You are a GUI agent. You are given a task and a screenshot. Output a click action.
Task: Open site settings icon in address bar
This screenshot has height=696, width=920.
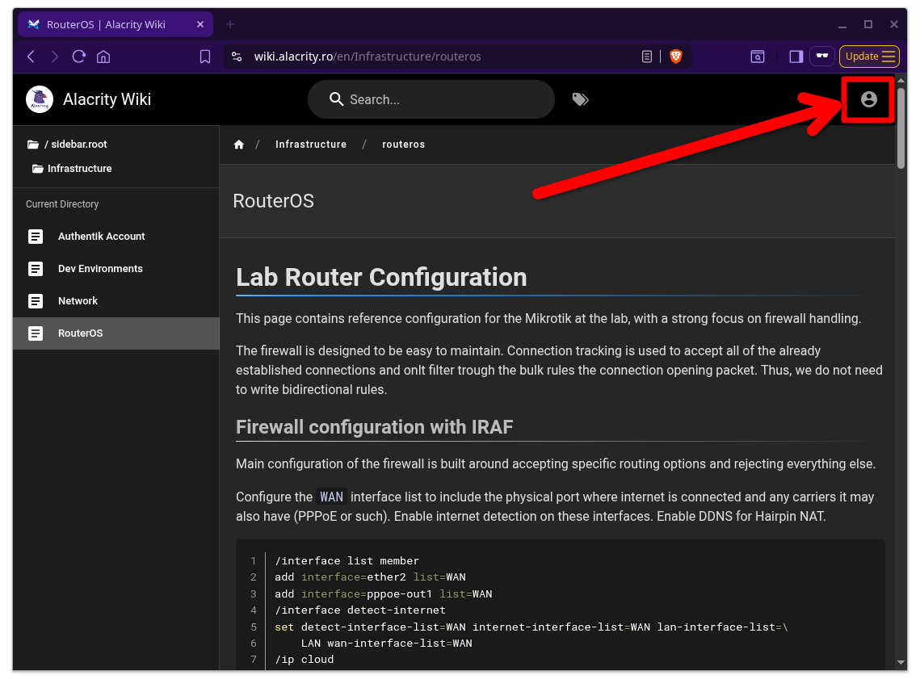[x=237, y=57]
